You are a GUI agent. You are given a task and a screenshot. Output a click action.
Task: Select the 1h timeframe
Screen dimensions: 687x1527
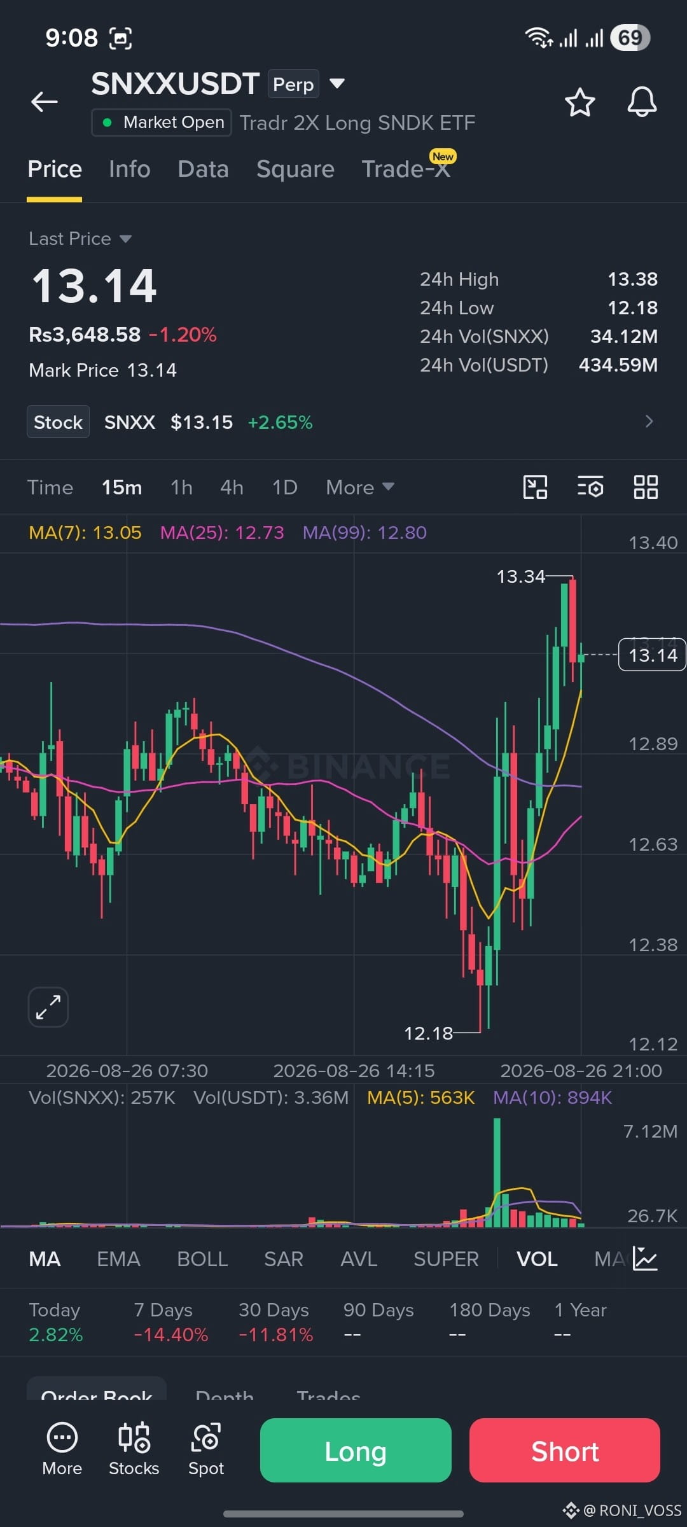coord(181,487)
